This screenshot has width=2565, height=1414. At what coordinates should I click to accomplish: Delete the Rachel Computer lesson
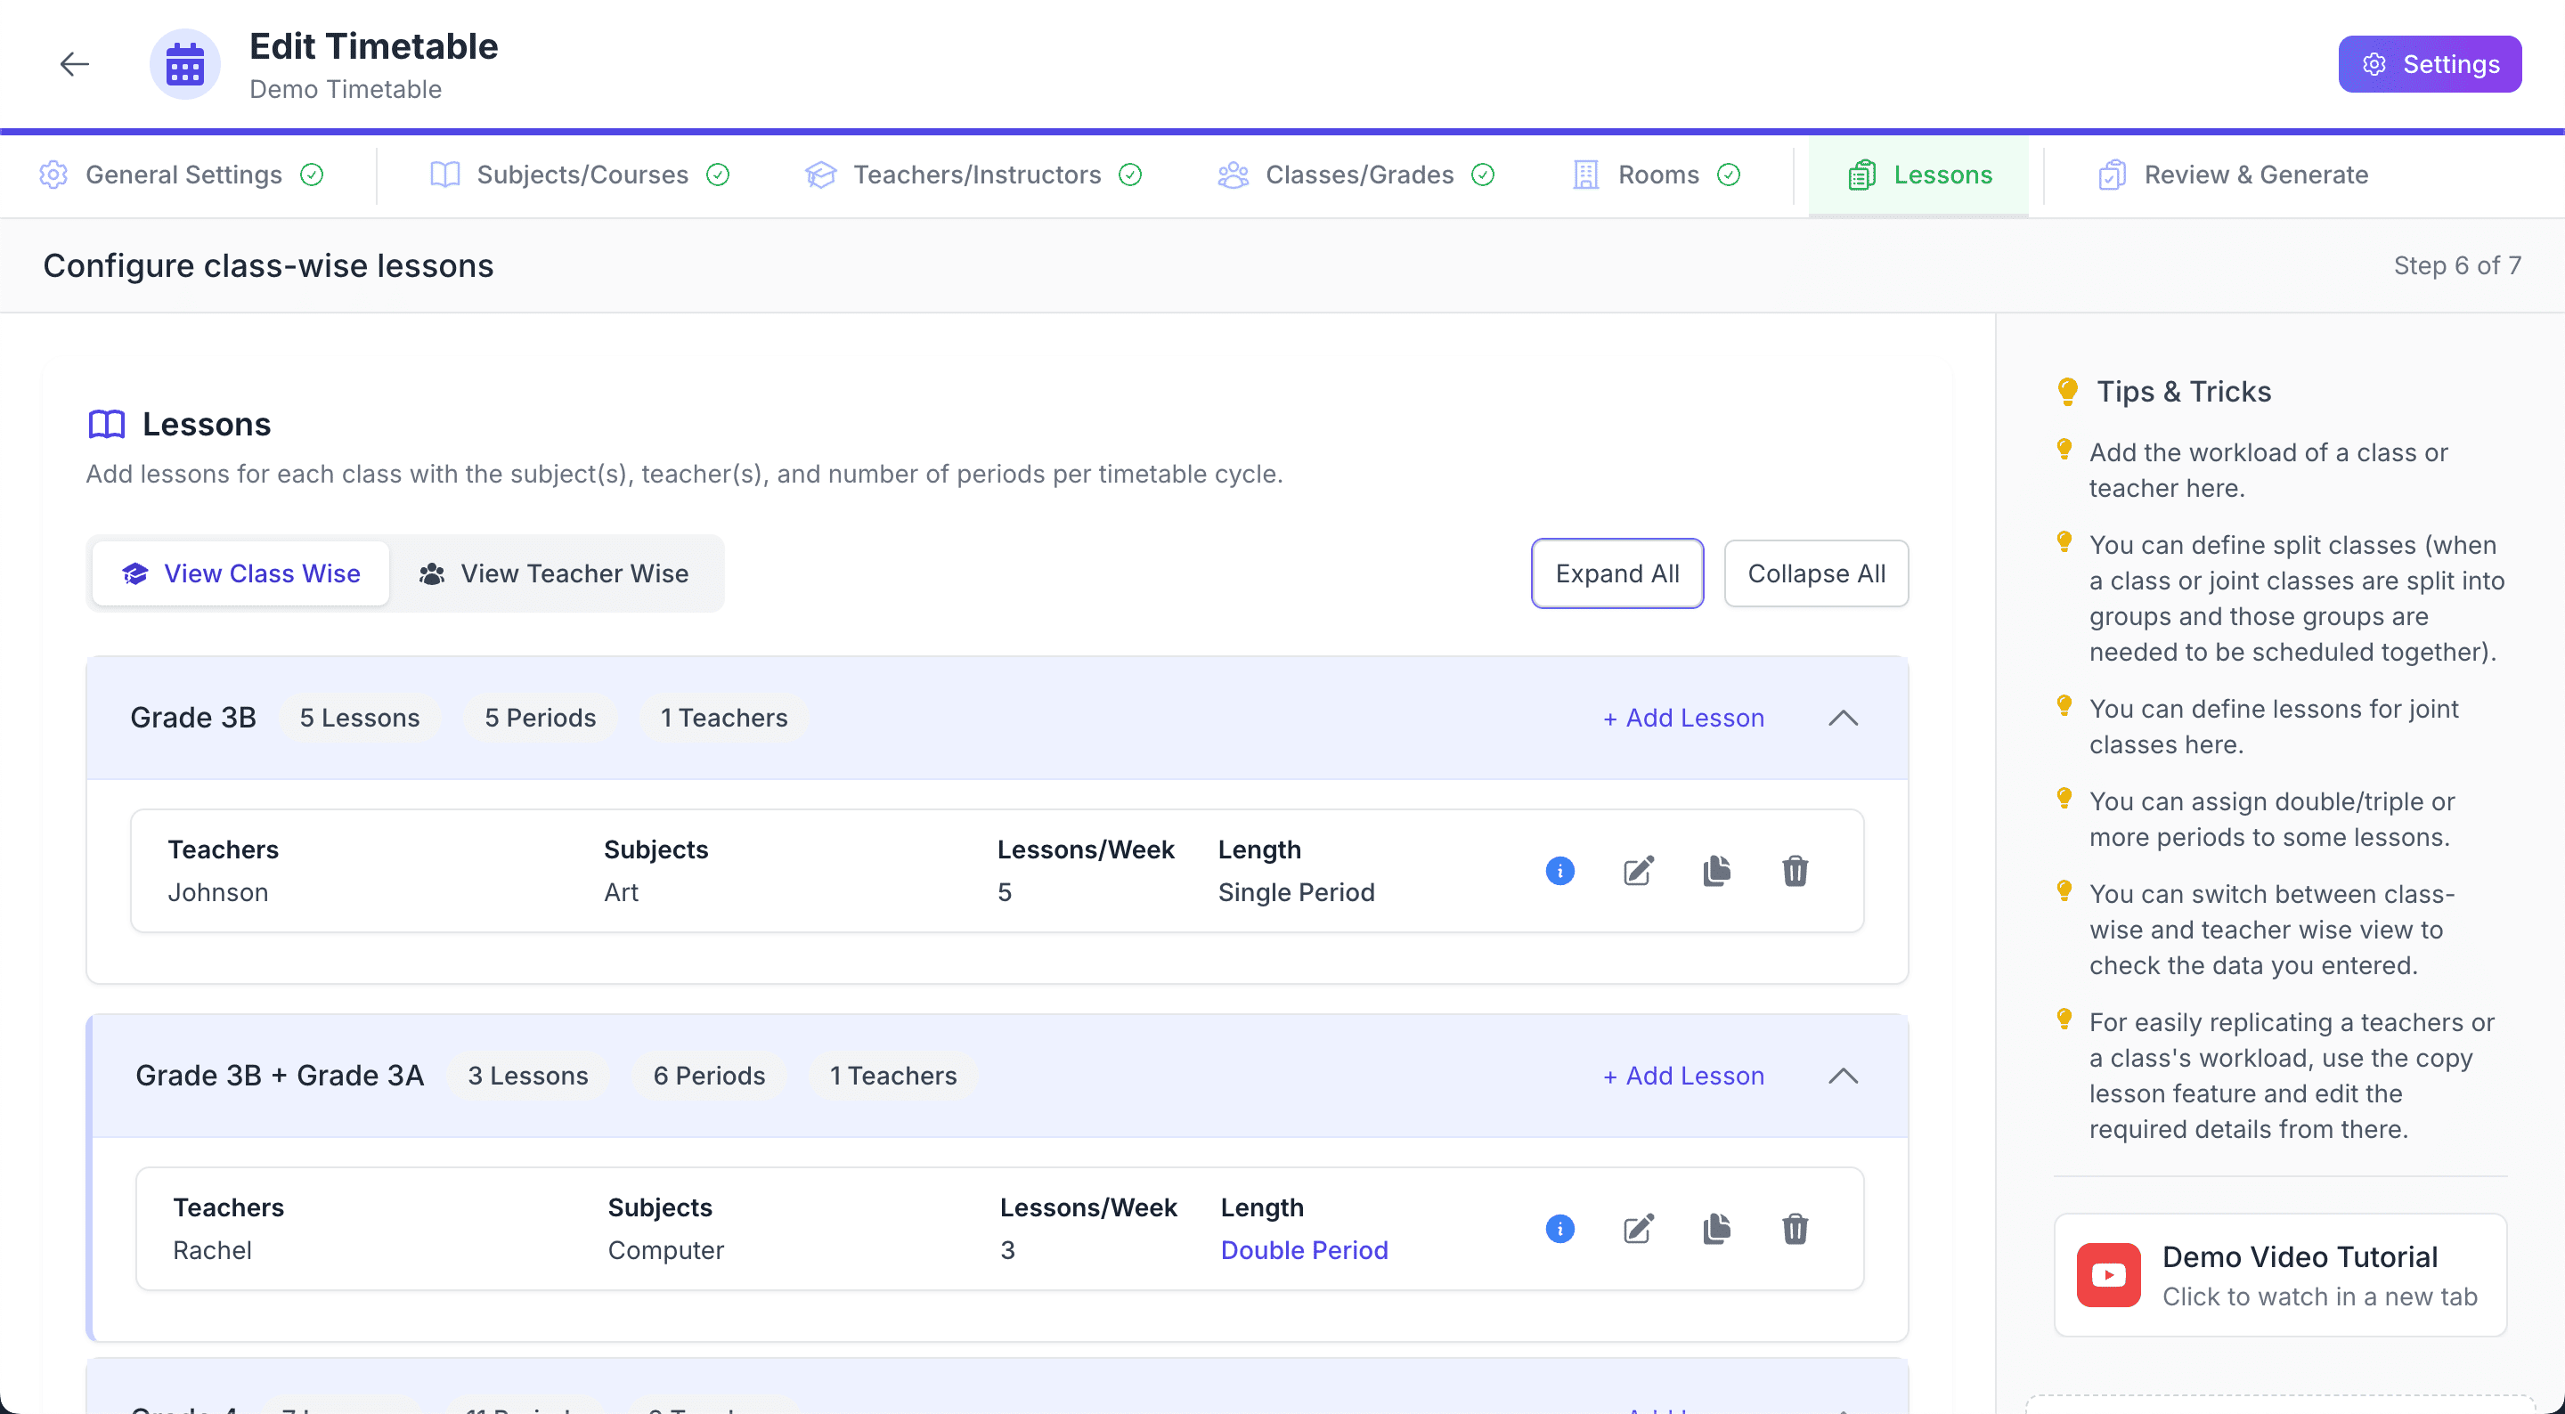tap(1795, 1230)
